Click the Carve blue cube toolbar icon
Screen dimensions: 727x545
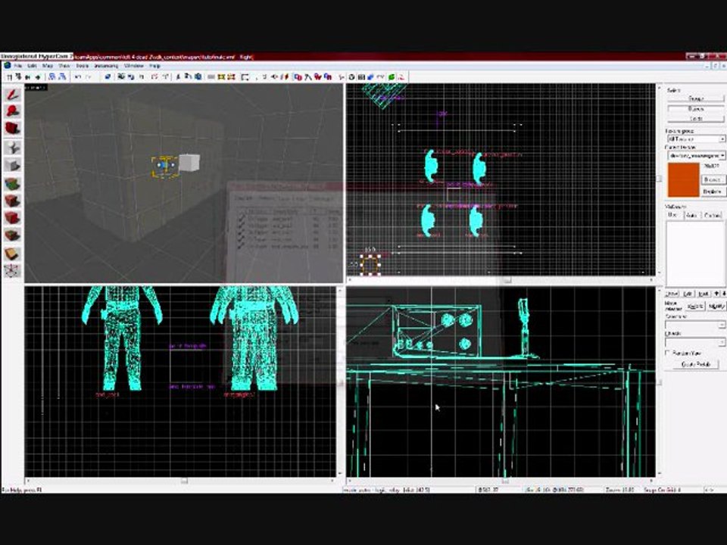pyautogui.click(x=108, y=77)
